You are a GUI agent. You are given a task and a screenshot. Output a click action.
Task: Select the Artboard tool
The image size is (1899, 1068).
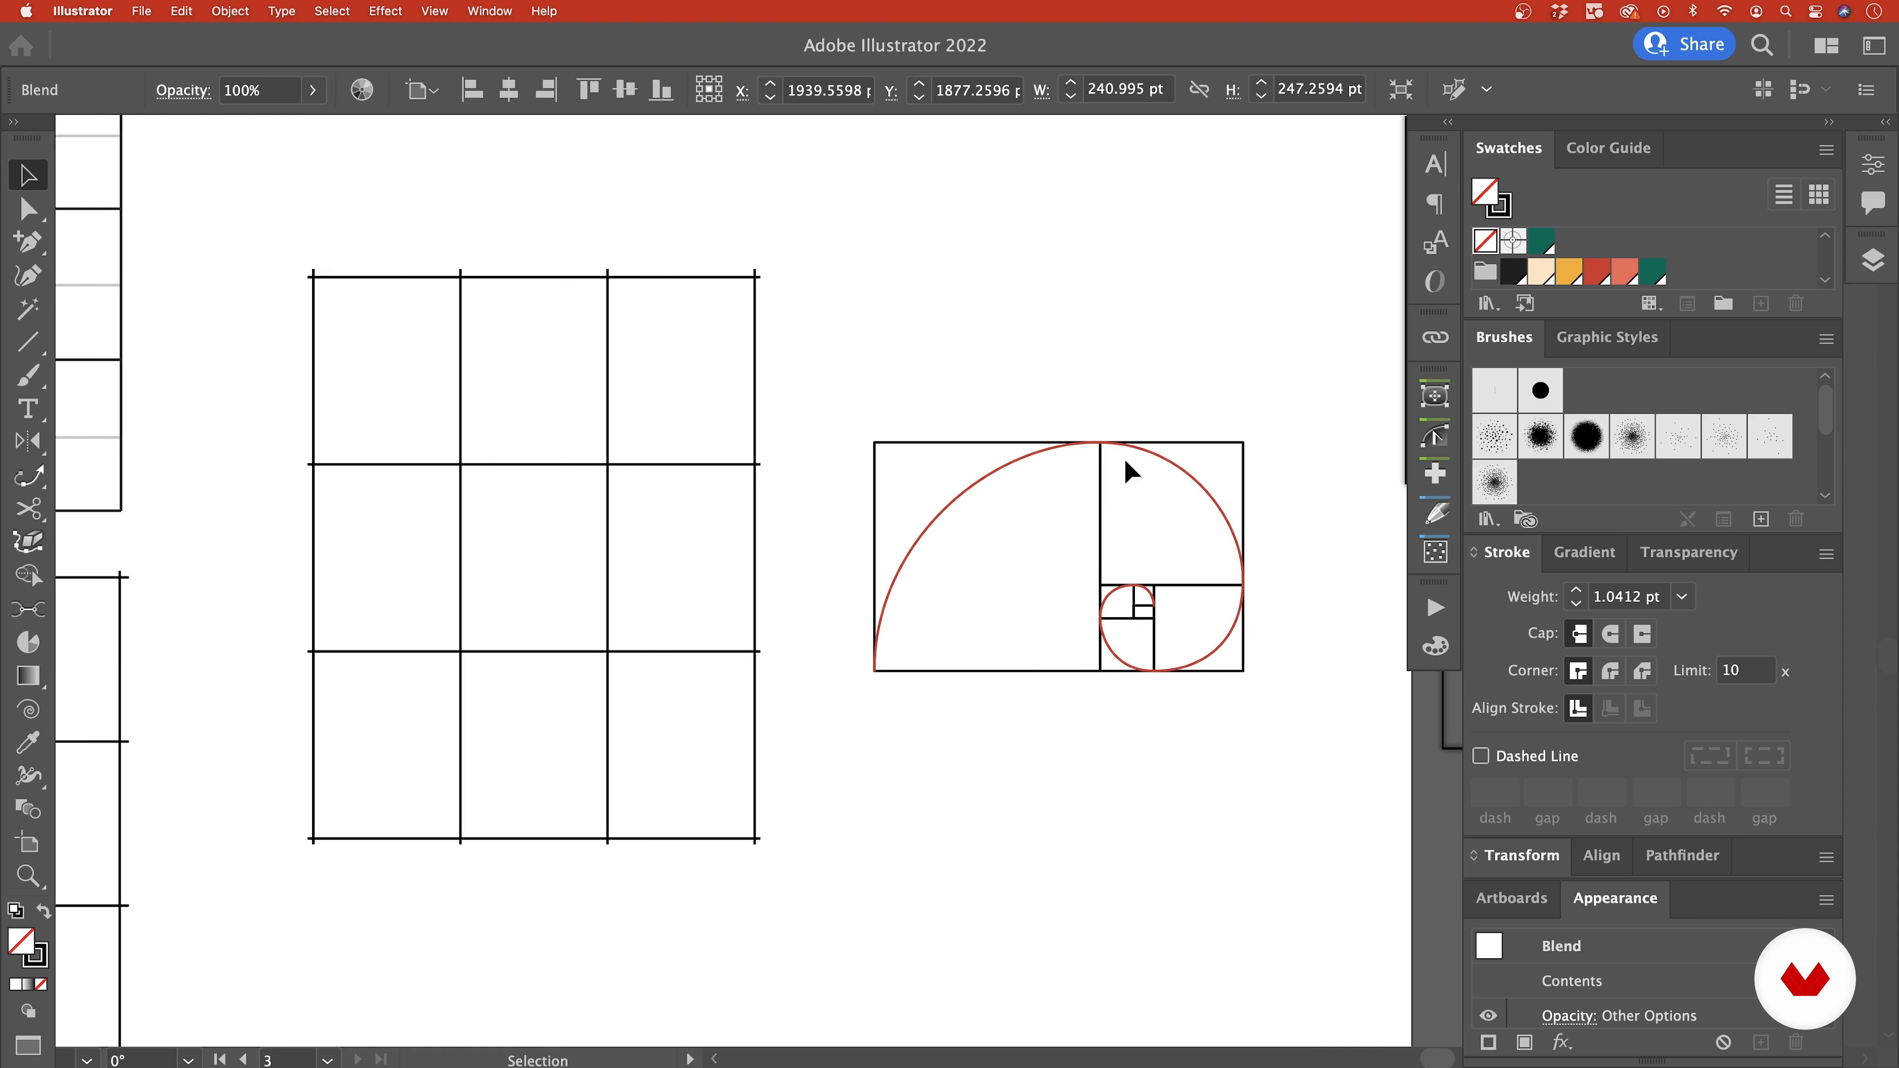28,843
